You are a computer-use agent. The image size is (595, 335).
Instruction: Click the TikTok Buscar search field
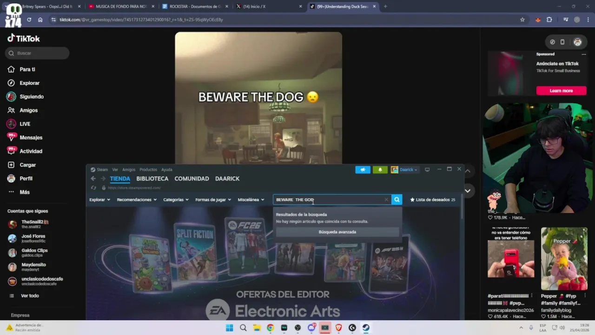coord(37,53)
